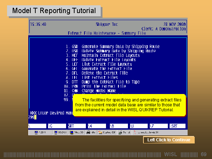Click the Wyse terminal screen icon
The image size is (212, 159).
pos(72,132)
